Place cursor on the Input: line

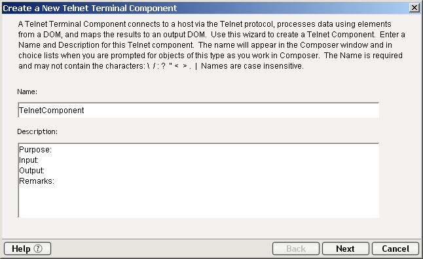[29, 160]
